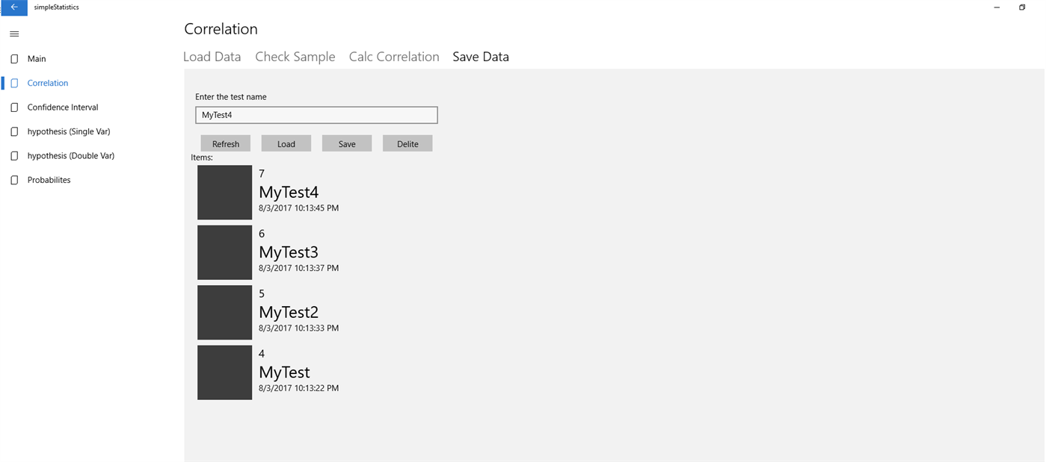Open the Check Sample tab
Screen dimensions: 1046x462
(x=295, y=56)
